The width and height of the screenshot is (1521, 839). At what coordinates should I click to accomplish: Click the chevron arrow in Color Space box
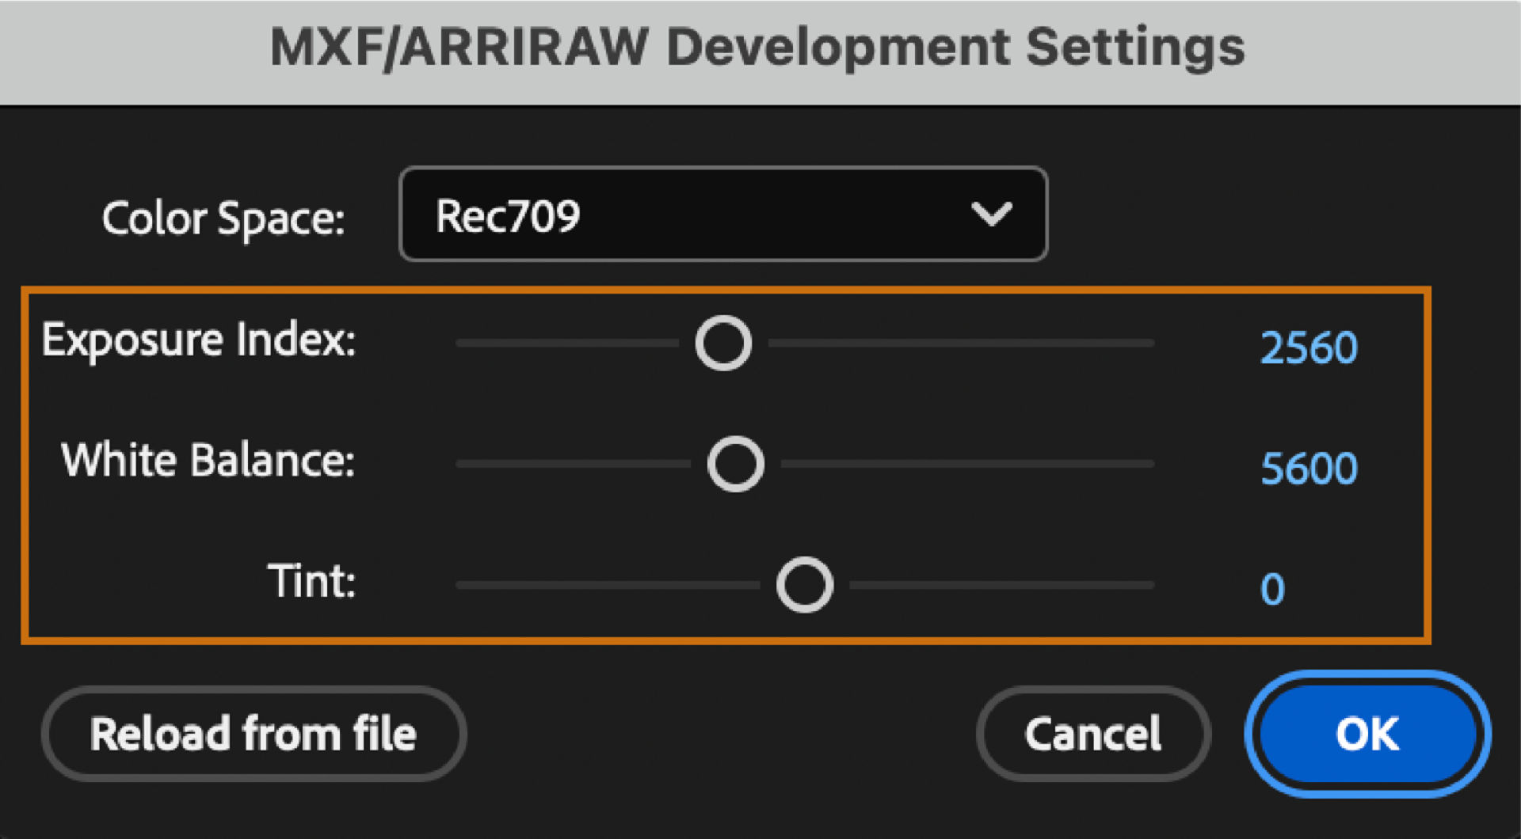click(x=991, y=214)
